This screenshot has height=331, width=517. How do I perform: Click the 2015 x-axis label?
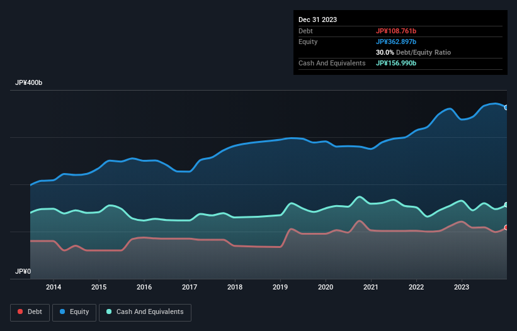click(x=99, y=287)
